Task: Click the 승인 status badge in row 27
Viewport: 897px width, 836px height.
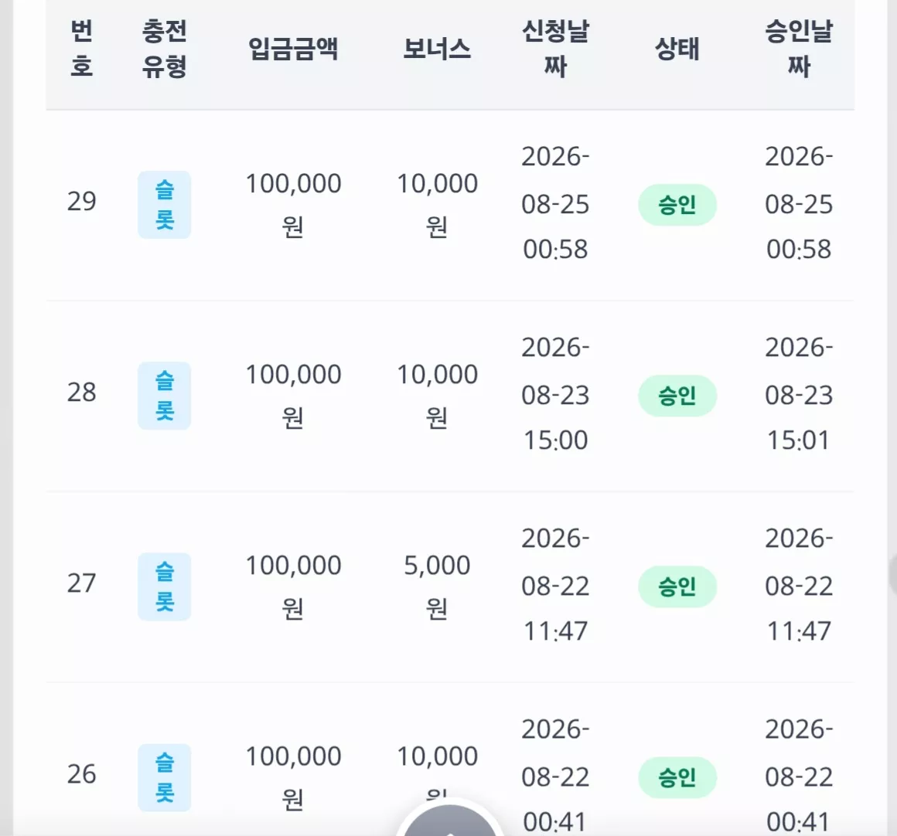Action: click(x=677, y=586)
